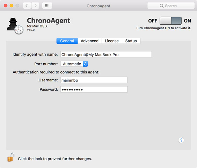Switch to the Advanced tab
197x168 pixels.
89,41
